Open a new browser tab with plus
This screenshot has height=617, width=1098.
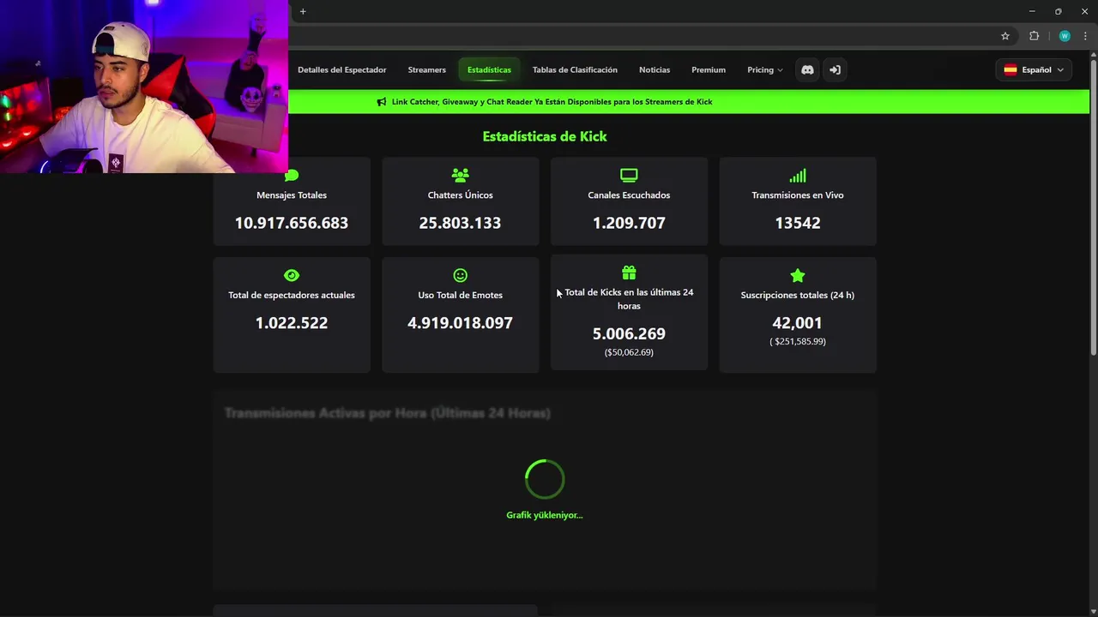click(x=303, y=11)
